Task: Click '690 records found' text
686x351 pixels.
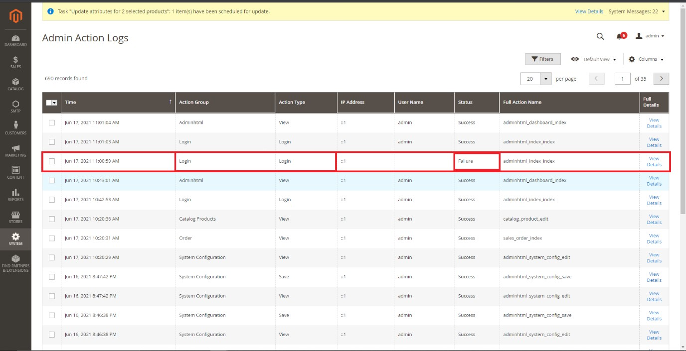Action: click(x=66, y=78)
